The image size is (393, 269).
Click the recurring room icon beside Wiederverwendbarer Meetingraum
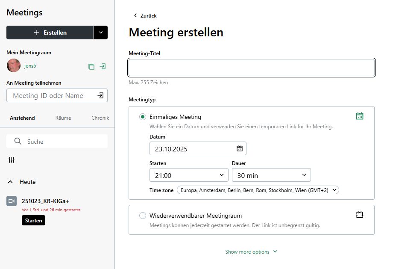[359, 215]
